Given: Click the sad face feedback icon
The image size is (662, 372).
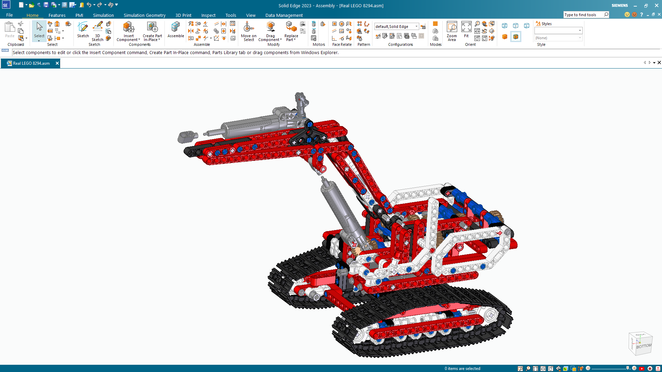Looking at the screenshot, I should point(634,14).
